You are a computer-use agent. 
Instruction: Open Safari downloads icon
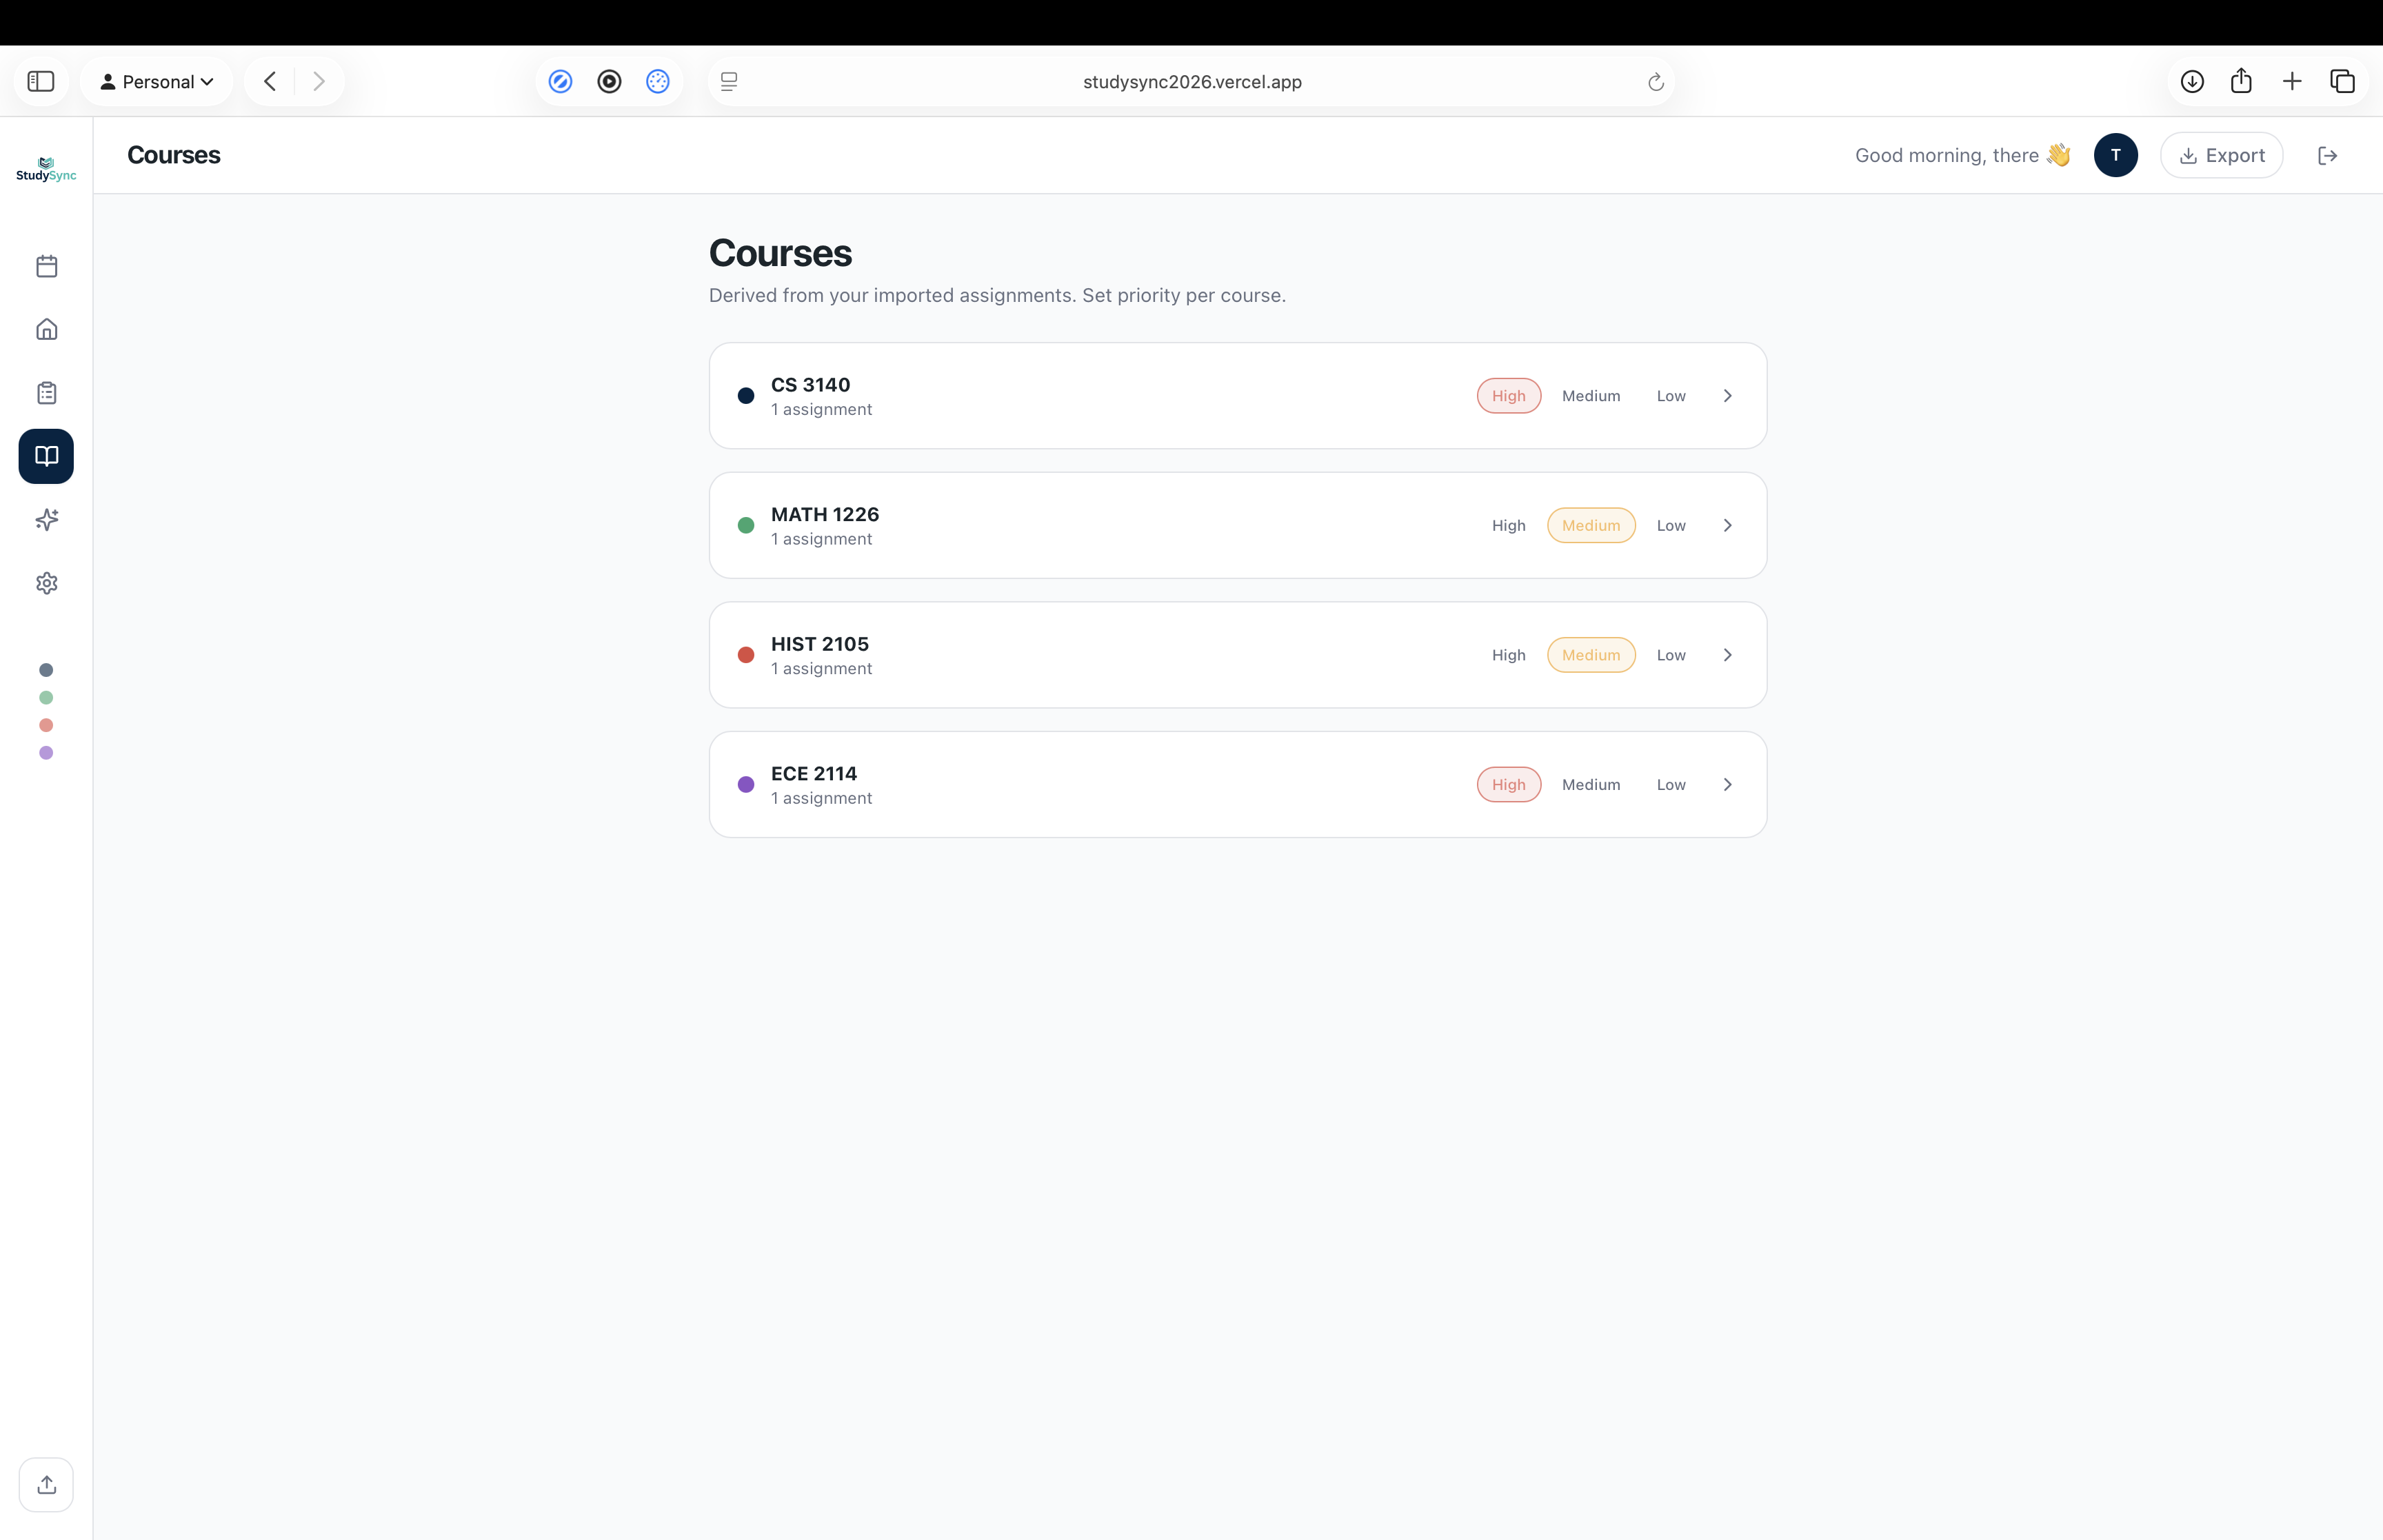pos(2192,82)
